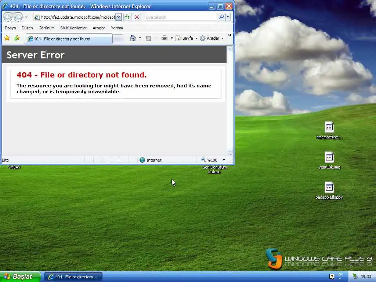Viewport: 376px width, 282px height.
Task: Open the Araçlar menu in menu bar
Action: click(99, 28)
